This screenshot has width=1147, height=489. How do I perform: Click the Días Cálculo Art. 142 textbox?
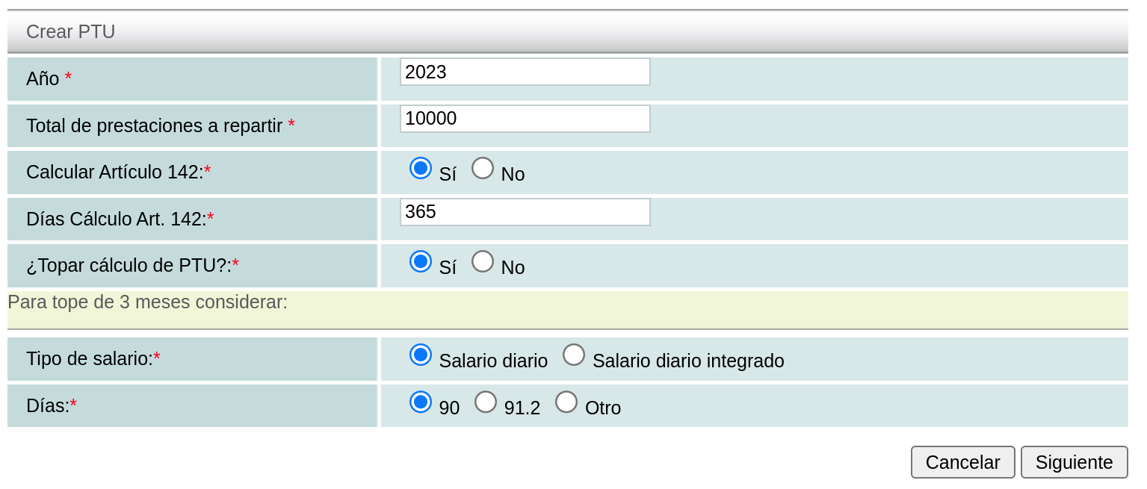tap(525, 212)
